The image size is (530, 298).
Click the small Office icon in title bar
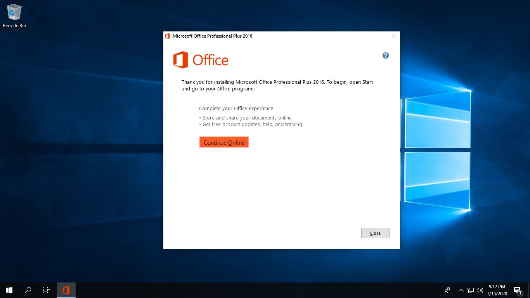point(168,36)
